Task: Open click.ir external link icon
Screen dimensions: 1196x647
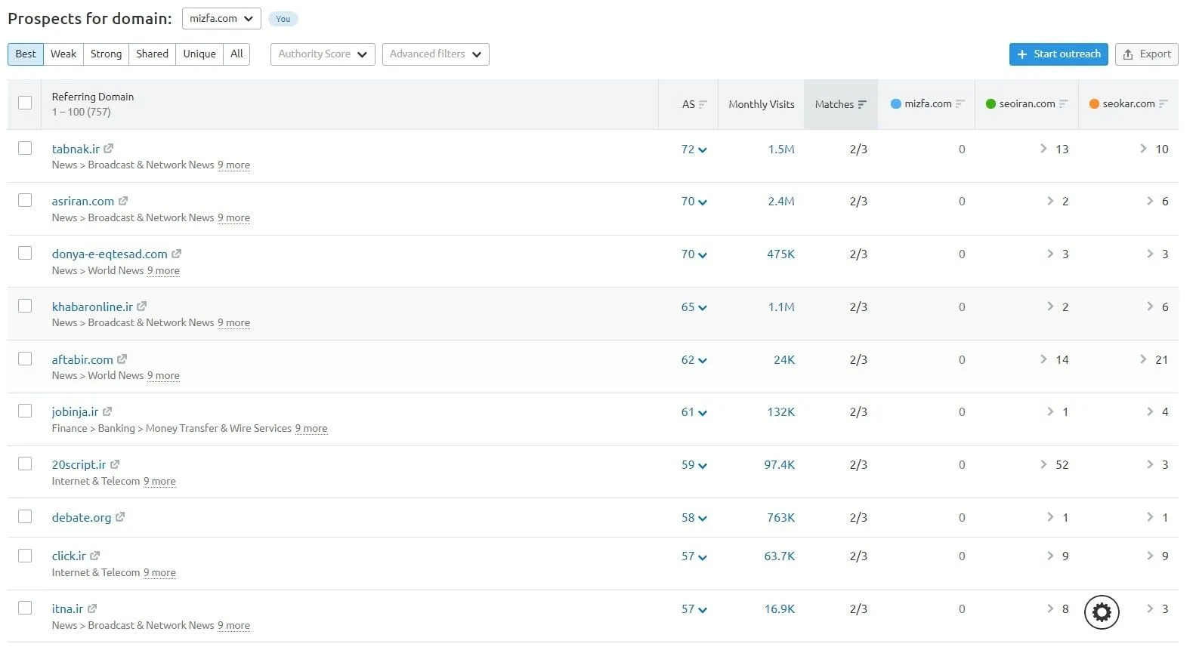Action: coord(95,556)
